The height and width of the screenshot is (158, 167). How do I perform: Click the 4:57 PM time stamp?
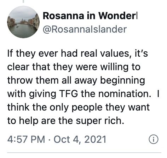click(x=26, y=139)
